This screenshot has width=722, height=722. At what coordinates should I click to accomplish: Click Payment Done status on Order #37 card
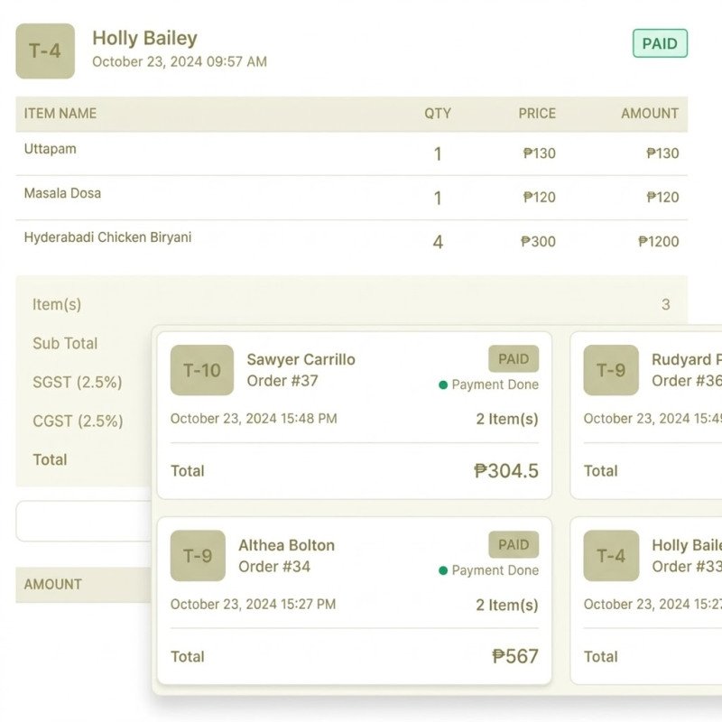pos(489,384)
